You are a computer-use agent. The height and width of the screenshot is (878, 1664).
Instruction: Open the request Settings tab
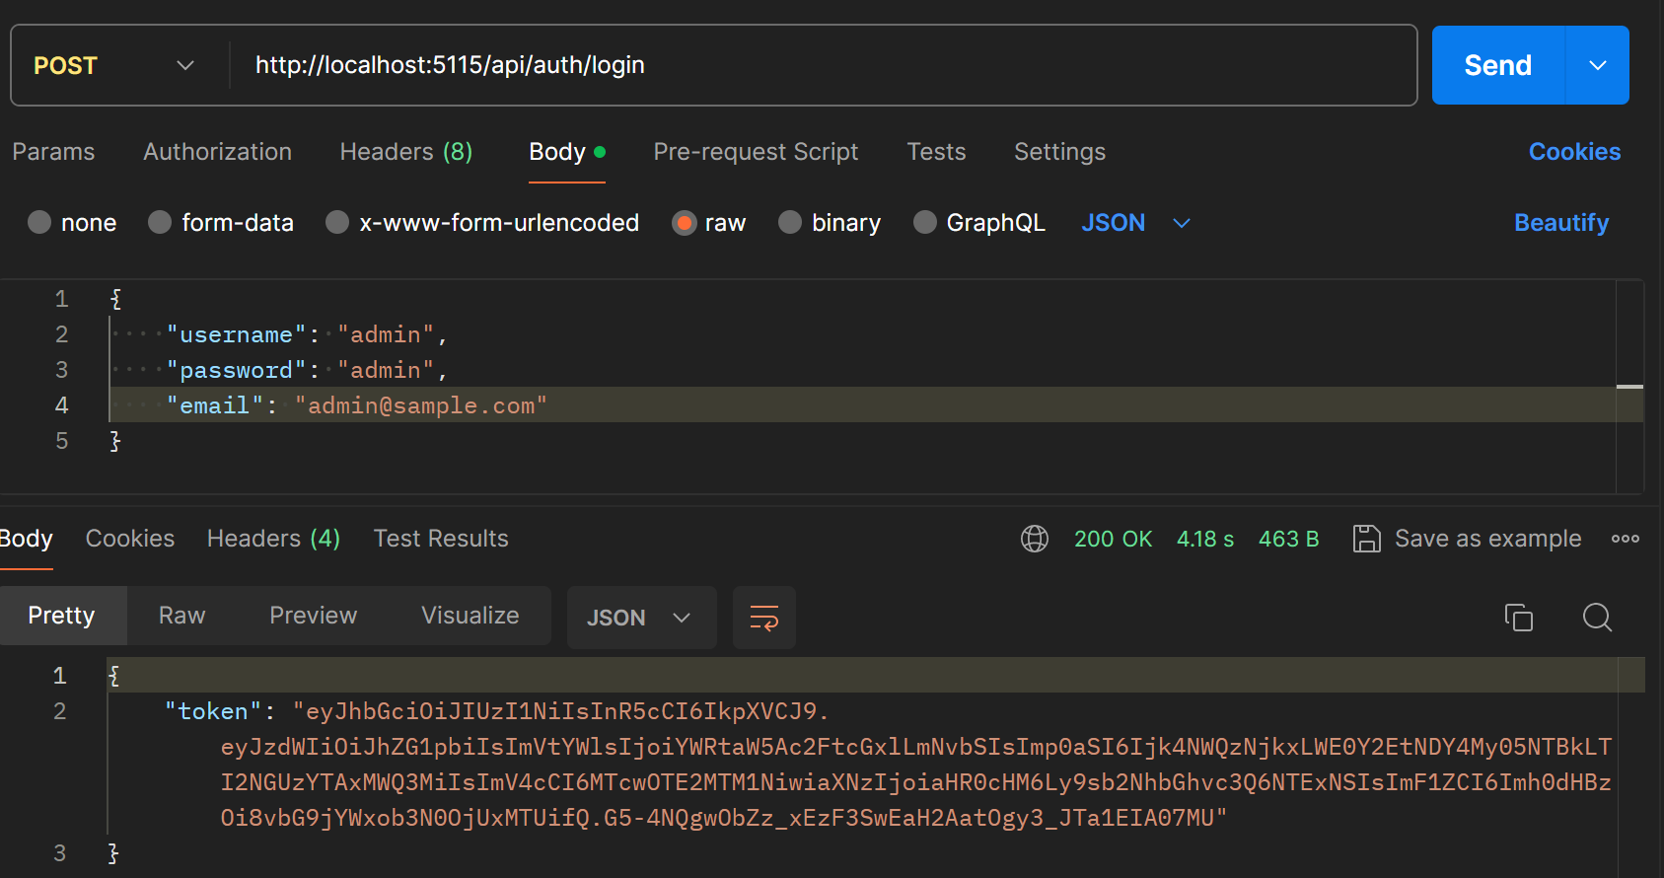point(1059,152)
